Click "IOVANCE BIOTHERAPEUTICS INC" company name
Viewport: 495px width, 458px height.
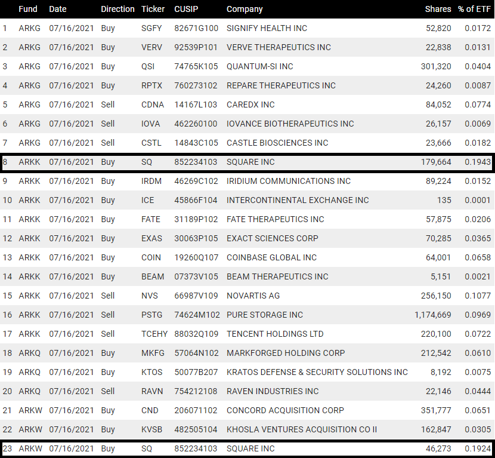pos(290,124)
